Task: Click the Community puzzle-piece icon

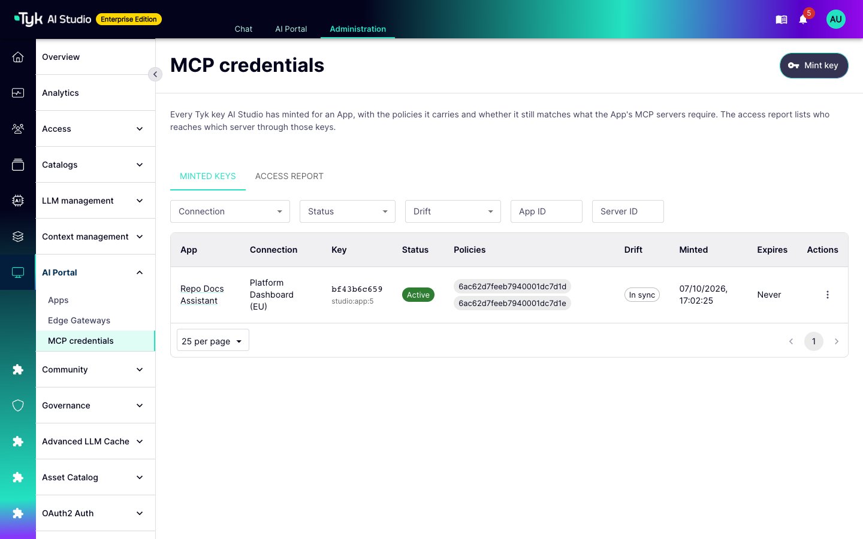Action: tap(18, 370)
